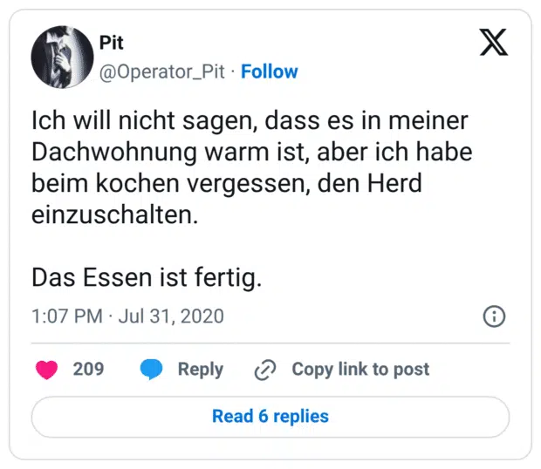Image resolution: width=541 pixels, height=469 pixels.
Task: Follow the Operator_Pit account
Action: 269,71
